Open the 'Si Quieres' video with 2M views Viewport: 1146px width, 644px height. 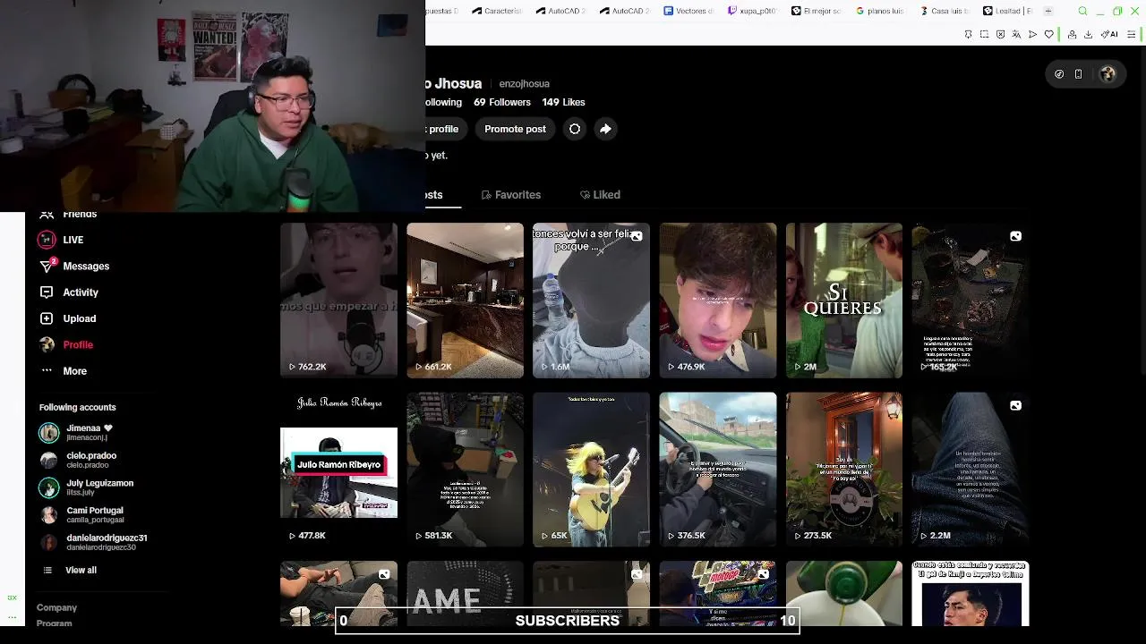click(x=844, y=301)
